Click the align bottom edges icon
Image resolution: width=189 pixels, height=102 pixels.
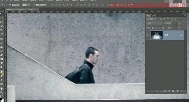[59, 5]
